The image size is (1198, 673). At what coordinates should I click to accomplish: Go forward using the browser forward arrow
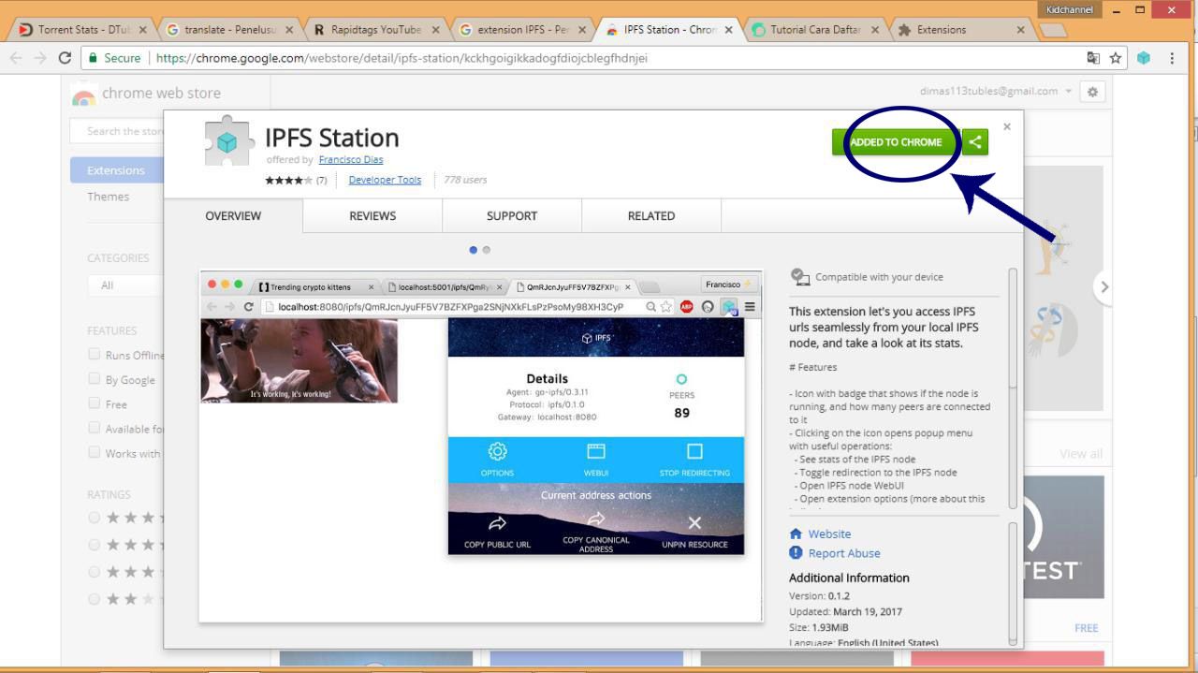(x=40, y=58)
